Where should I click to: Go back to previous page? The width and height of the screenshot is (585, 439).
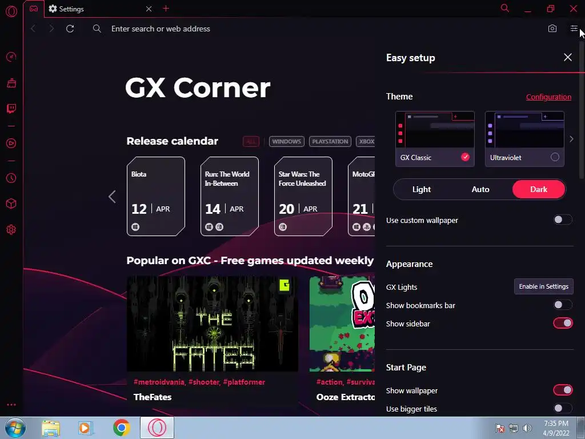pyautogui.click(x=33, y=29)
